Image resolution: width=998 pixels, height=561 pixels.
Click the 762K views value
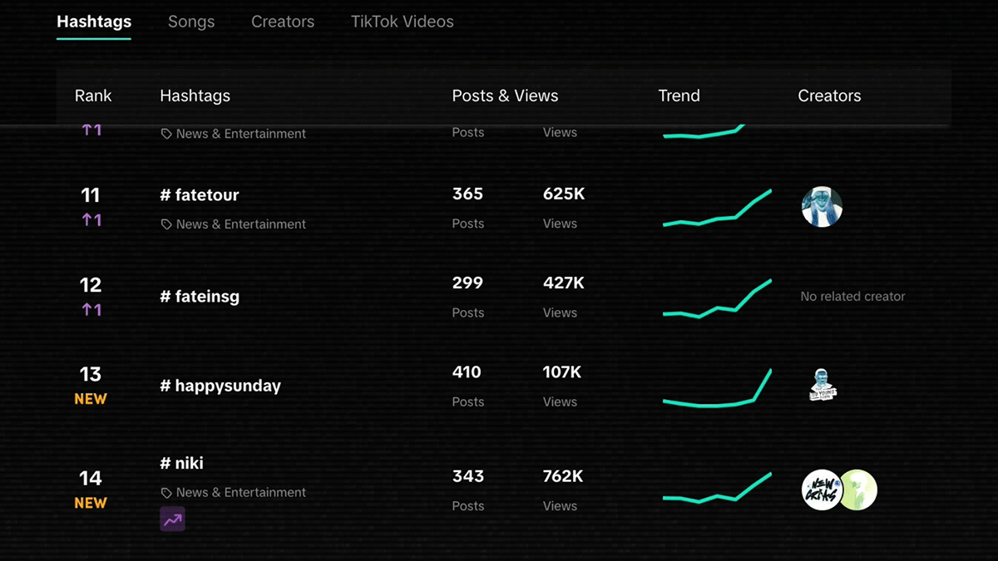(563, 476)
